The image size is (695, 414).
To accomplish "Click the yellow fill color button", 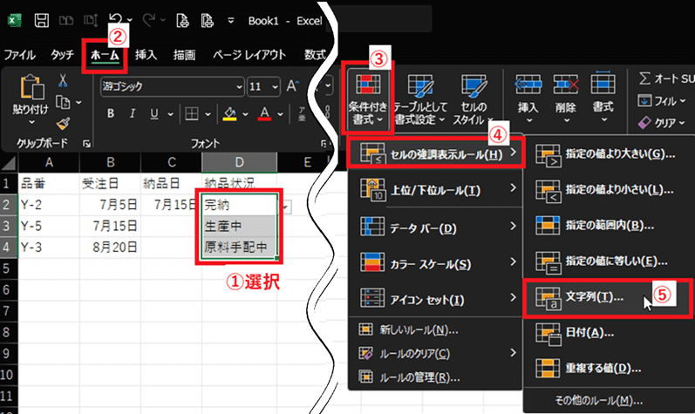I will 229,114.
